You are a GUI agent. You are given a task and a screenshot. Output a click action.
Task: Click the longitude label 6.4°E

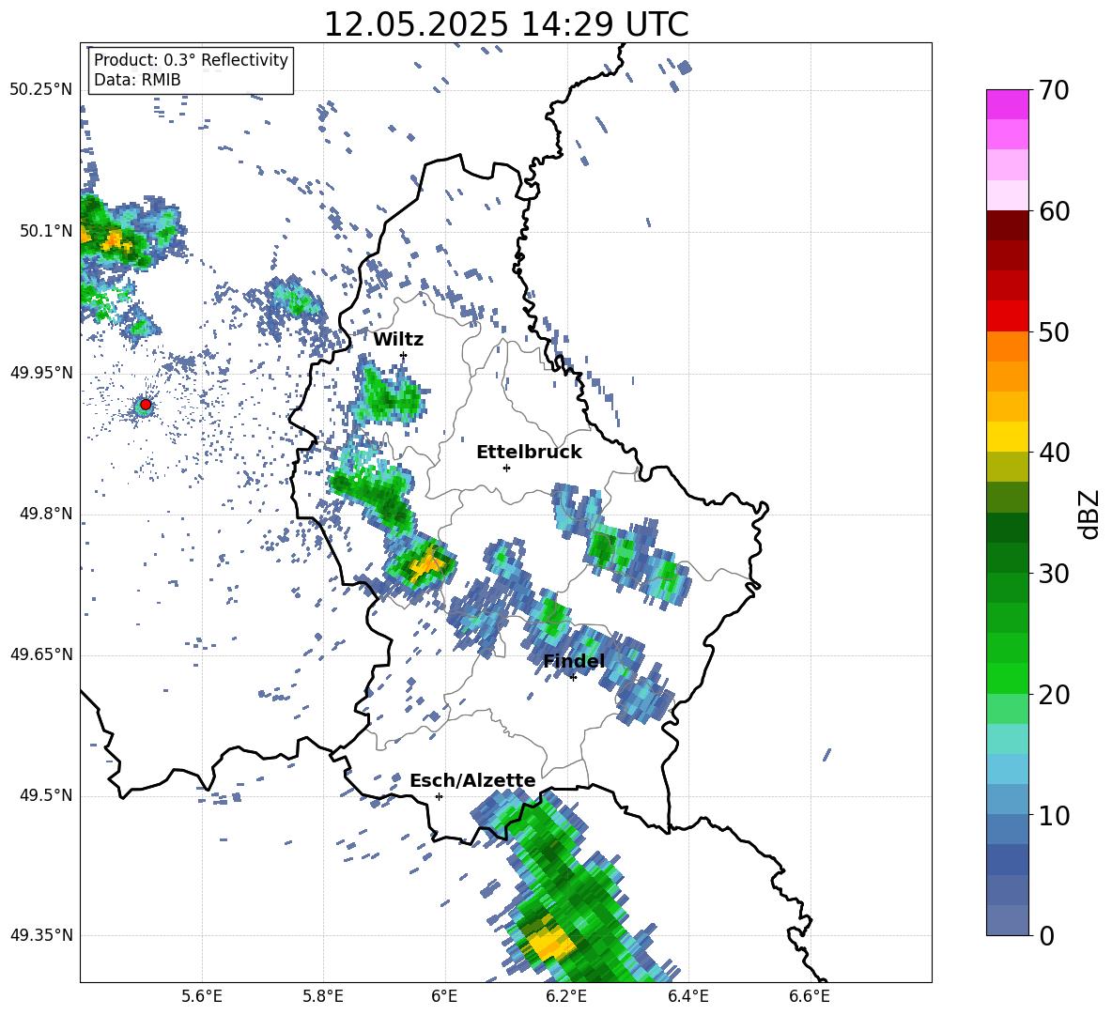687,996
